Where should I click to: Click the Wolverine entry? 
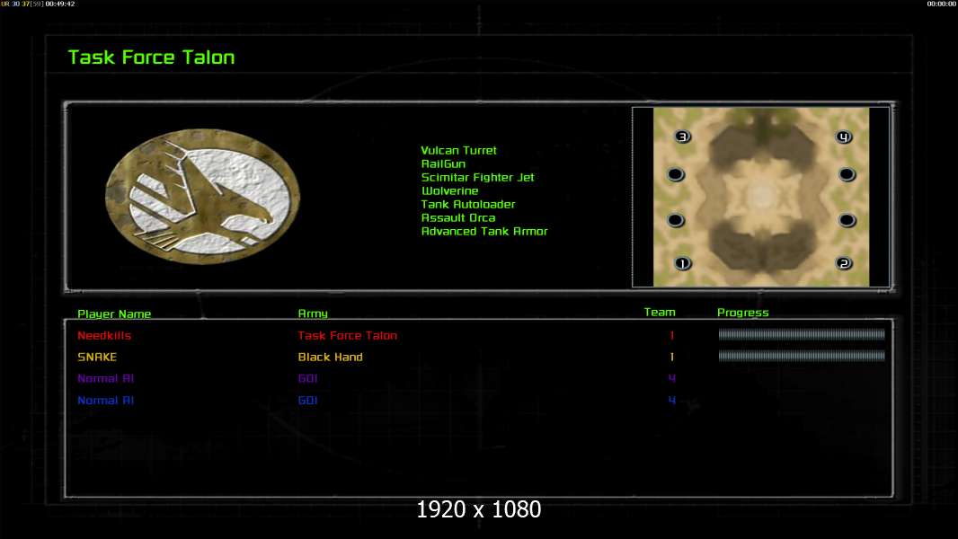pyautogui.click(x=450, y=191)
